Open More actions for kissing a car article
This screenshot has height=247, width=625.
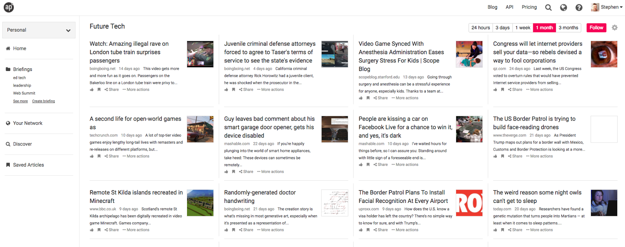405,165
